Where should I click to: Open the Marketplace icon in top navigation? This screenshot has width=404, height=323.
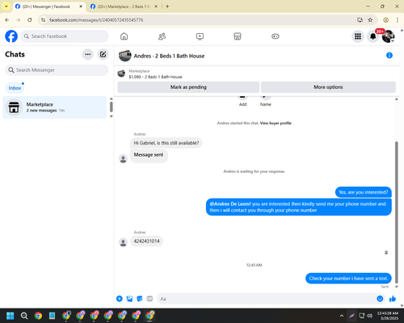click(238, 36)
